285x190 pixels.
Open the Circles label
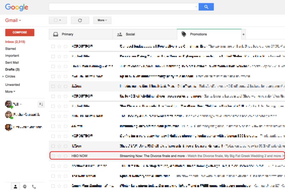coord(10,76)
